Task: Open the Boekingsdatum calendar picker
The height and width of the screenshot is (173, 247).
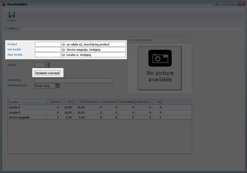Action: coord(57,86)
